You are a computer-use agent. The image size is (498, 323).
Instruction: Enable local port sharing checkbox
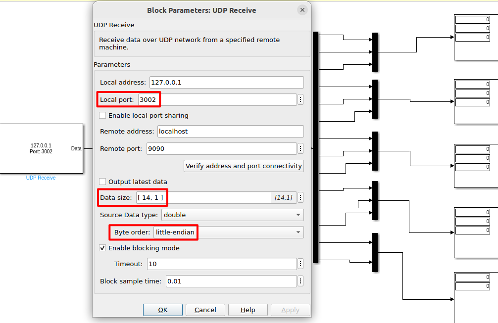coord(102,115)
